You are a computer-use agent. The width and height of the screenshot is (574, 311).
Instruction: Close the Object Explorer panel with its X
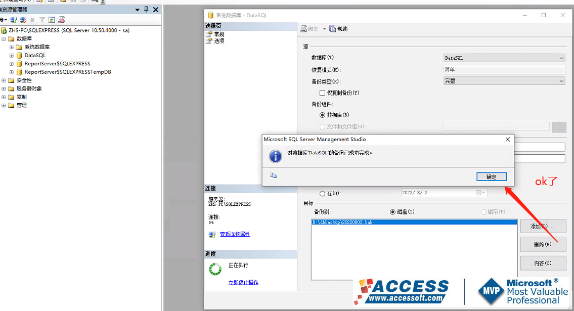coord(156,10)
